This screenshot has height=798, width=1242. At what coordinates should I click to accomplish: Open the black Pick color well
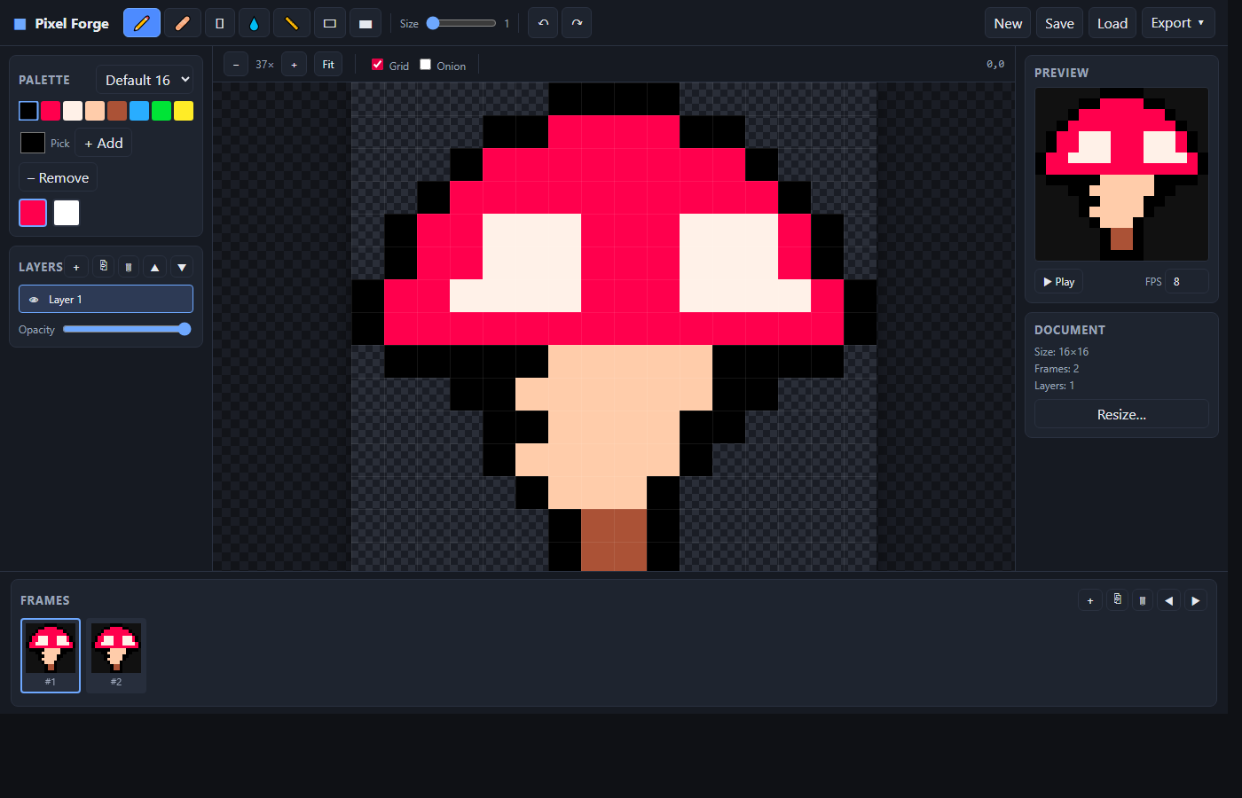pyautogui.click(x=33, y=143)
